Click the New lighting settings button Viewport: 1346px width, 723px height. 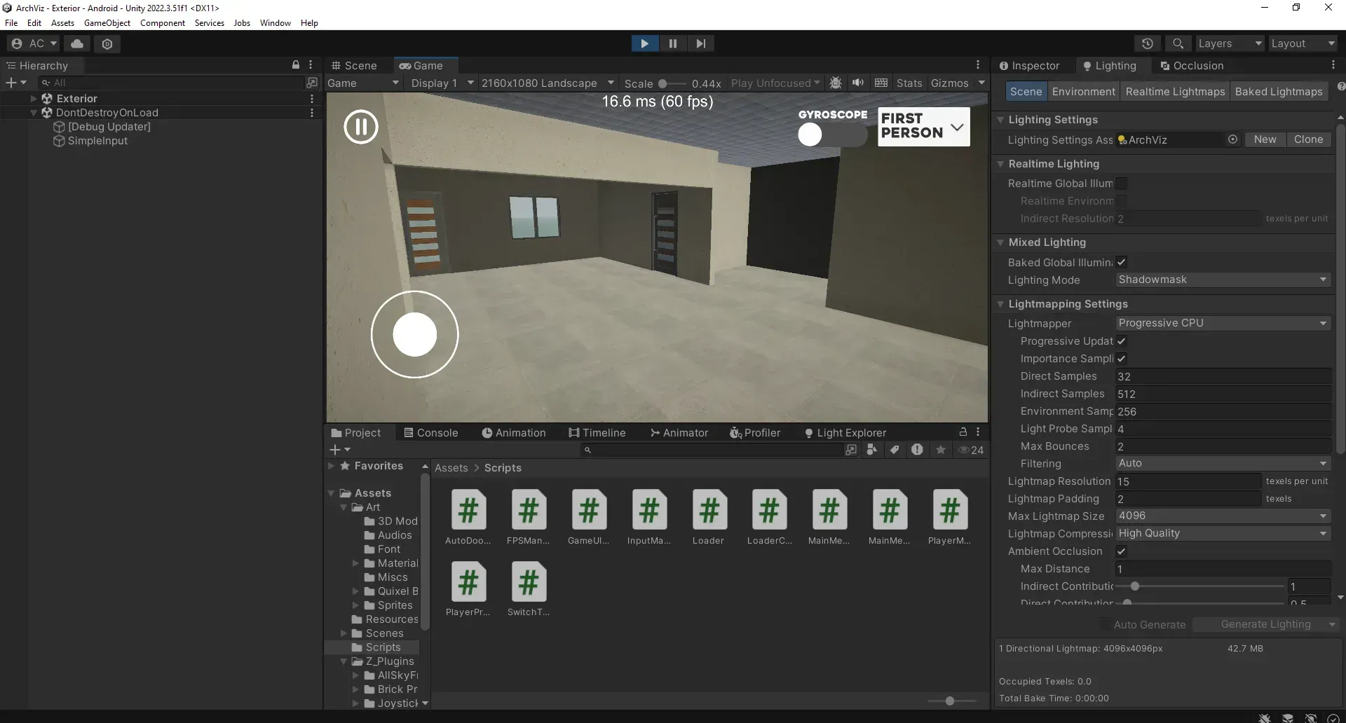coord(1265,139)
